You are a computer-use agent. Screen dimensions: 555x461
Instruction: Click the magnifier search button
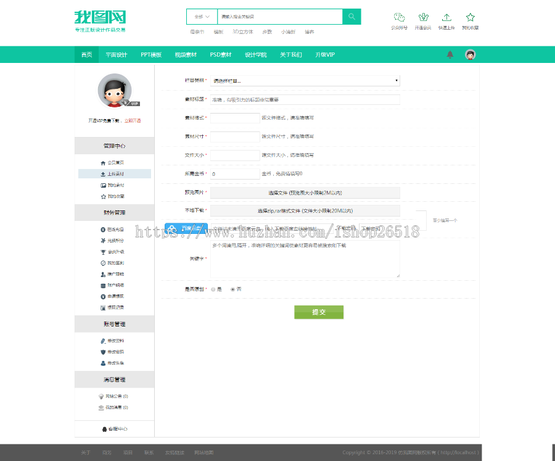coord(351,17)
